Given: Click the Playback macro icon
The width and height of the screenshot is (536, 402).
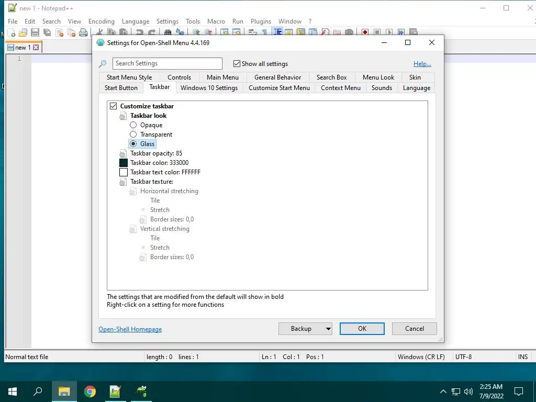Looking at the screenshot, I should pos(389,32).
